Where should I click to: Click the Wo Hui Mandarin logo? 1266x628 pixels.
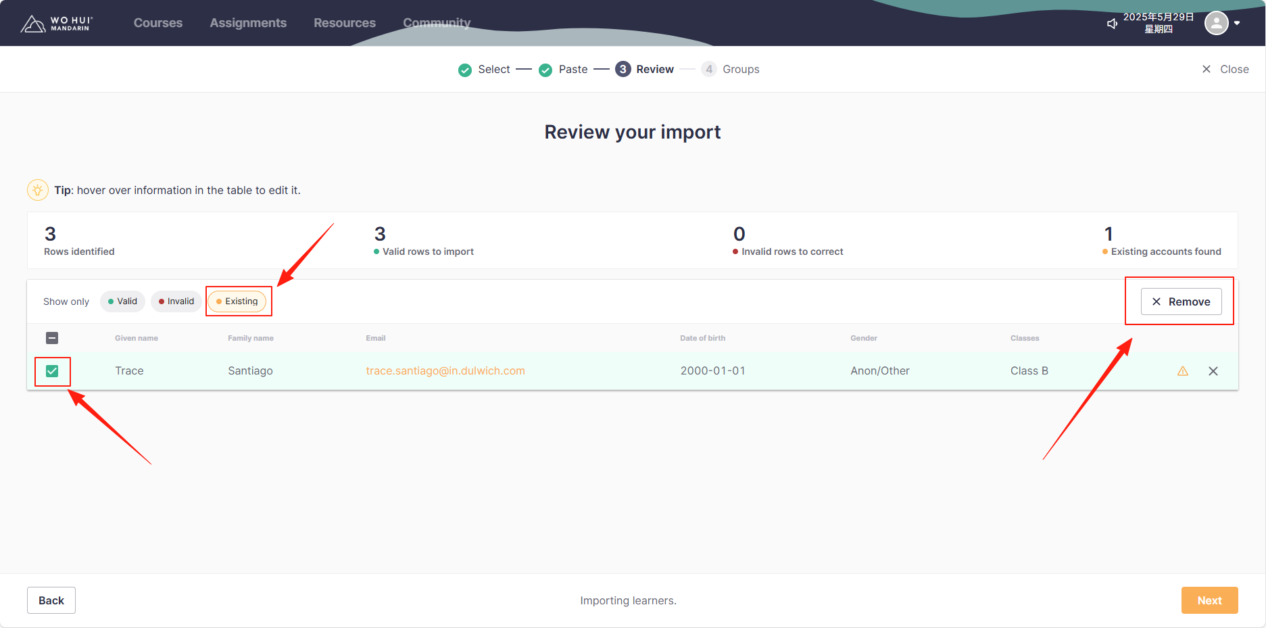coord(56,24)
